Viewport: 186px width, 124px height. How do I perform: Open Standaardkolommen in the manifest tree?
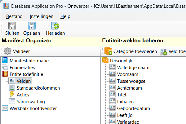coord(38,88)
